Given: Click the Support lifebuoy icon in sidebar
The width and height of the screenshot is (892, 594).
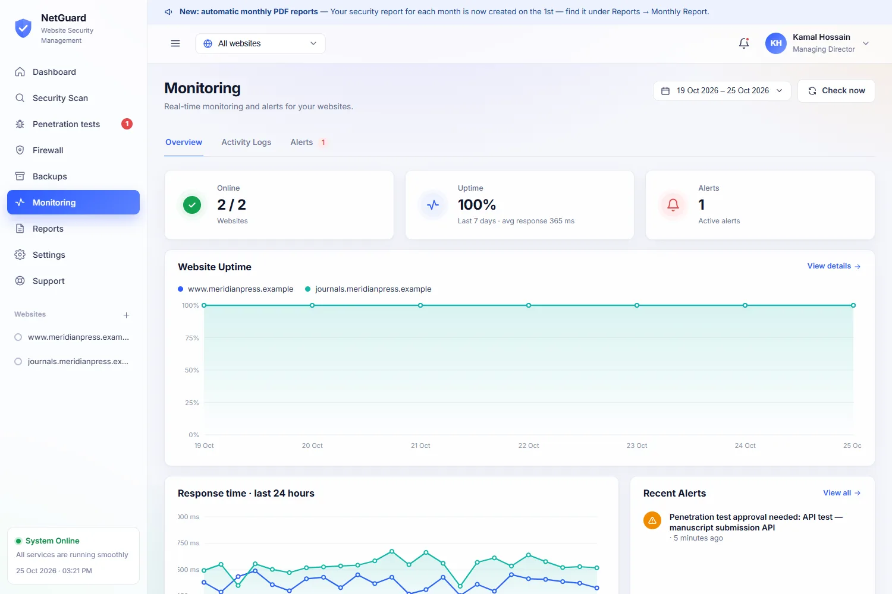Looking at the screenshot, I should click(20, 281).
